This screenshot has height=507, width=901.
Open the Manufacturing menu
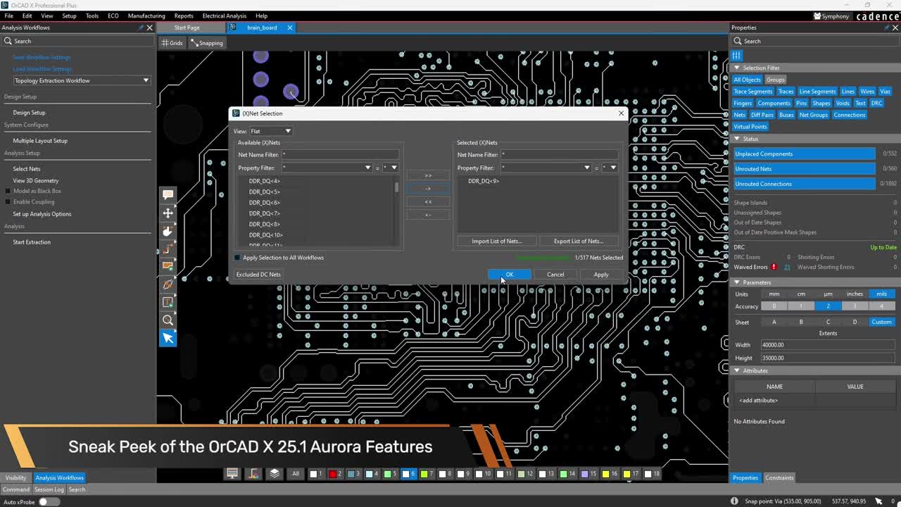(146, 15)
